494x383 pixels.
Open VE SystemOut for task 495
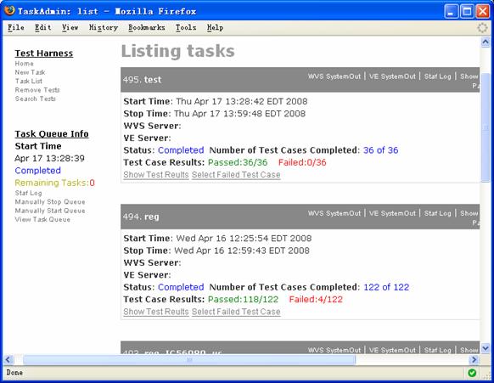click(x=392, y=76)
